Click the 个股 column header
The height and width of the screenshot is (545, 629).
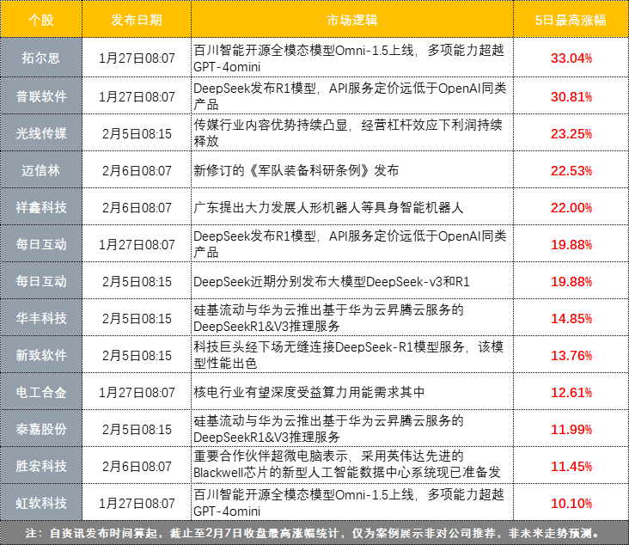41,20
